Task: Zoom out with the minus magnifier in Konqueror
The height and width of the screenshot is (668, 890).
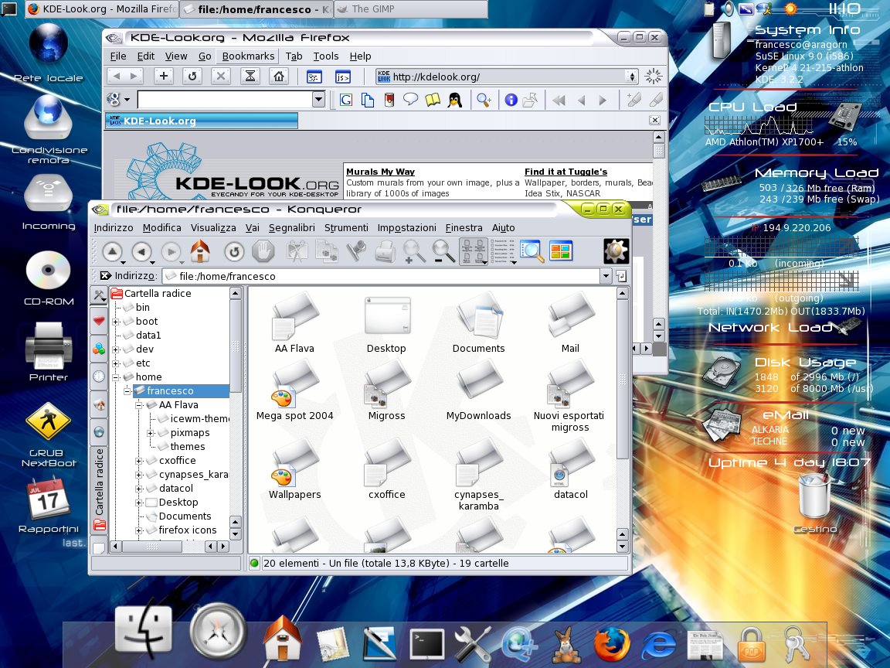Action: pos(443,251)
